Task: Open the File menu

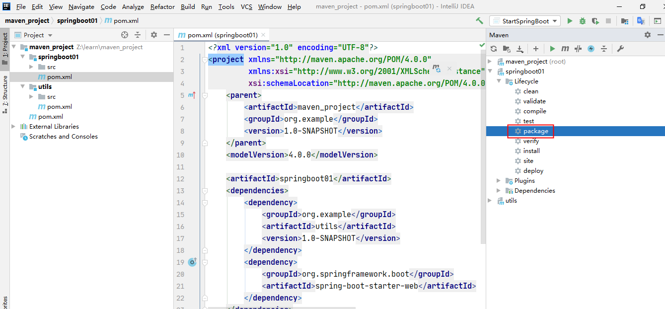Action: [x=21, y=6]
